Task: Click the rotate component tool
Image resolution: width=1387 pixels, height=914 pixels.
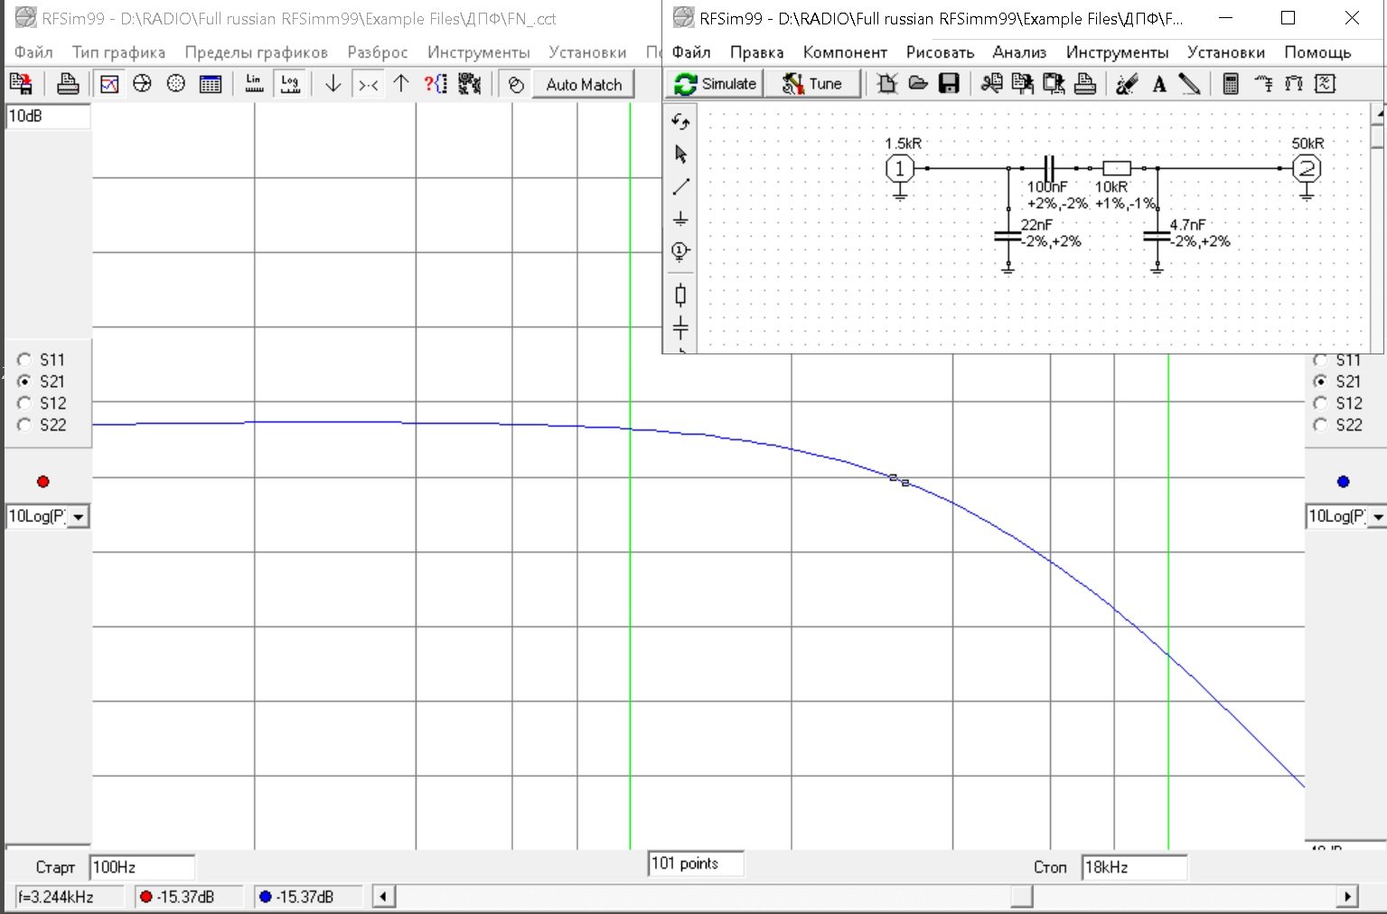Action: [680, 121]
